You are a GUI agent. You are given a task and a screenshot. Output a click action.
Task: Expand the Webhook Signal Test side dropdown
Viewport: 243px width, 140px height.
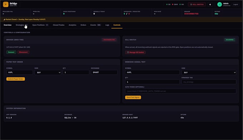click(209, 72)
